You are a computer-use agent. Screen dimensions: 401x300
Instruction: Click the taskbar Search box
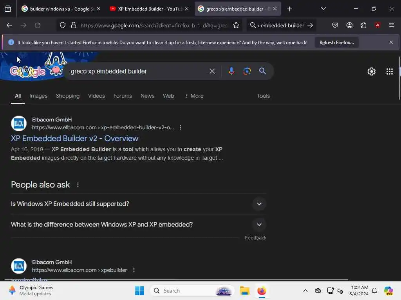point(192,291)
